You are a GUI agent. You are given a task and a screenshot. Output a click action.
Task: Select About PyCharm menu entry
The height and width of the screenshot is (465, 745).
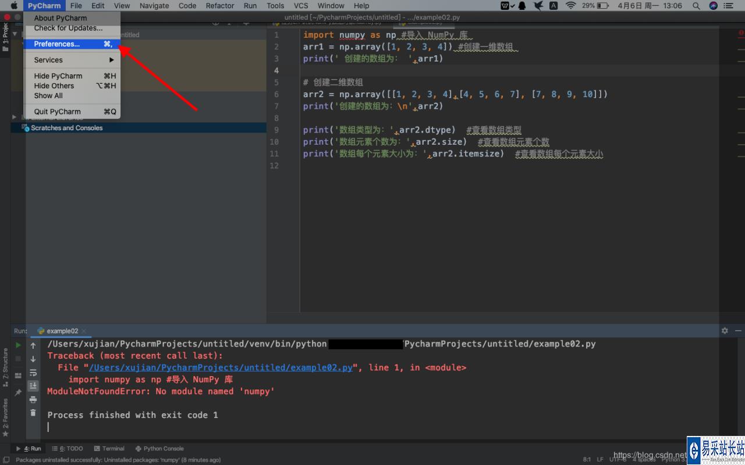coord(72,18)
